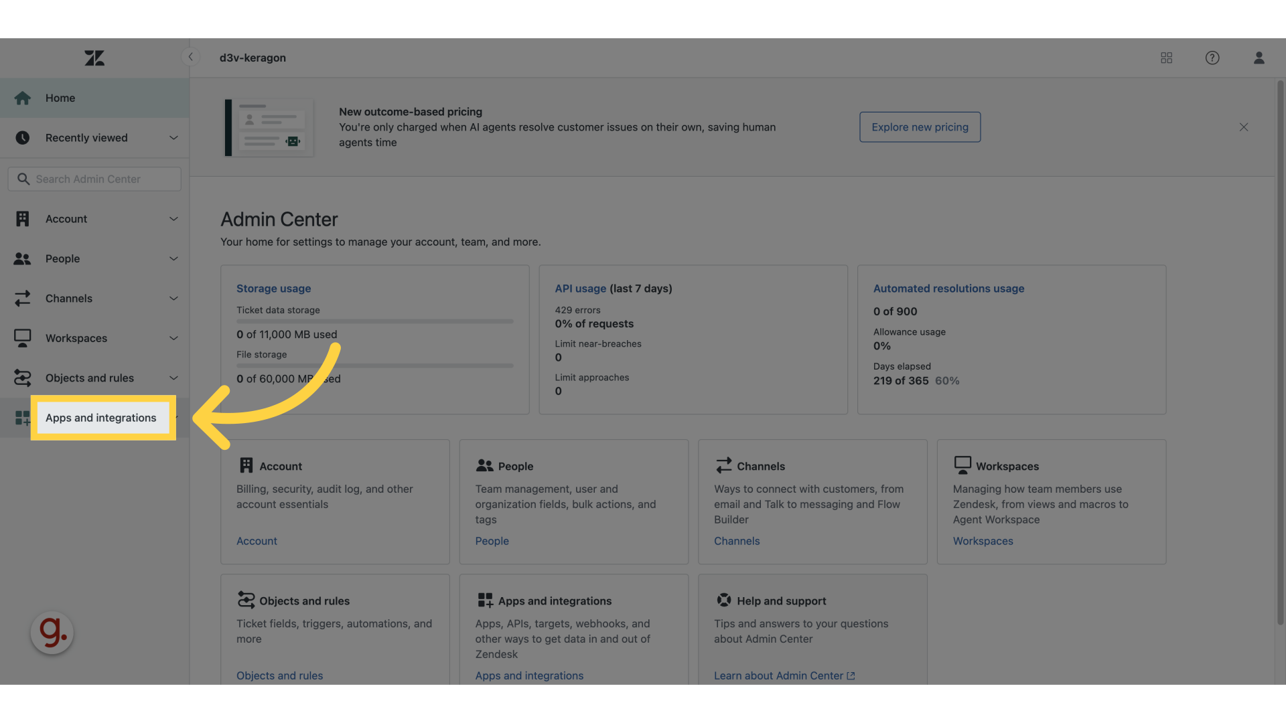The height and width of the screenshot is (723, 1286).
Task: Click the Apps and integrations card icon
Action: [485, 600]
